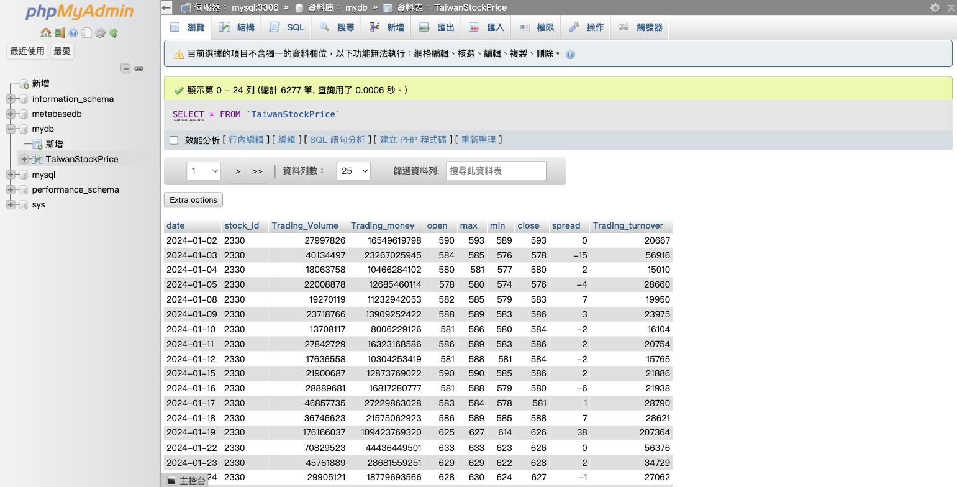
Task: Sort by the Trading_Volume column header
Action: point(305,225)
